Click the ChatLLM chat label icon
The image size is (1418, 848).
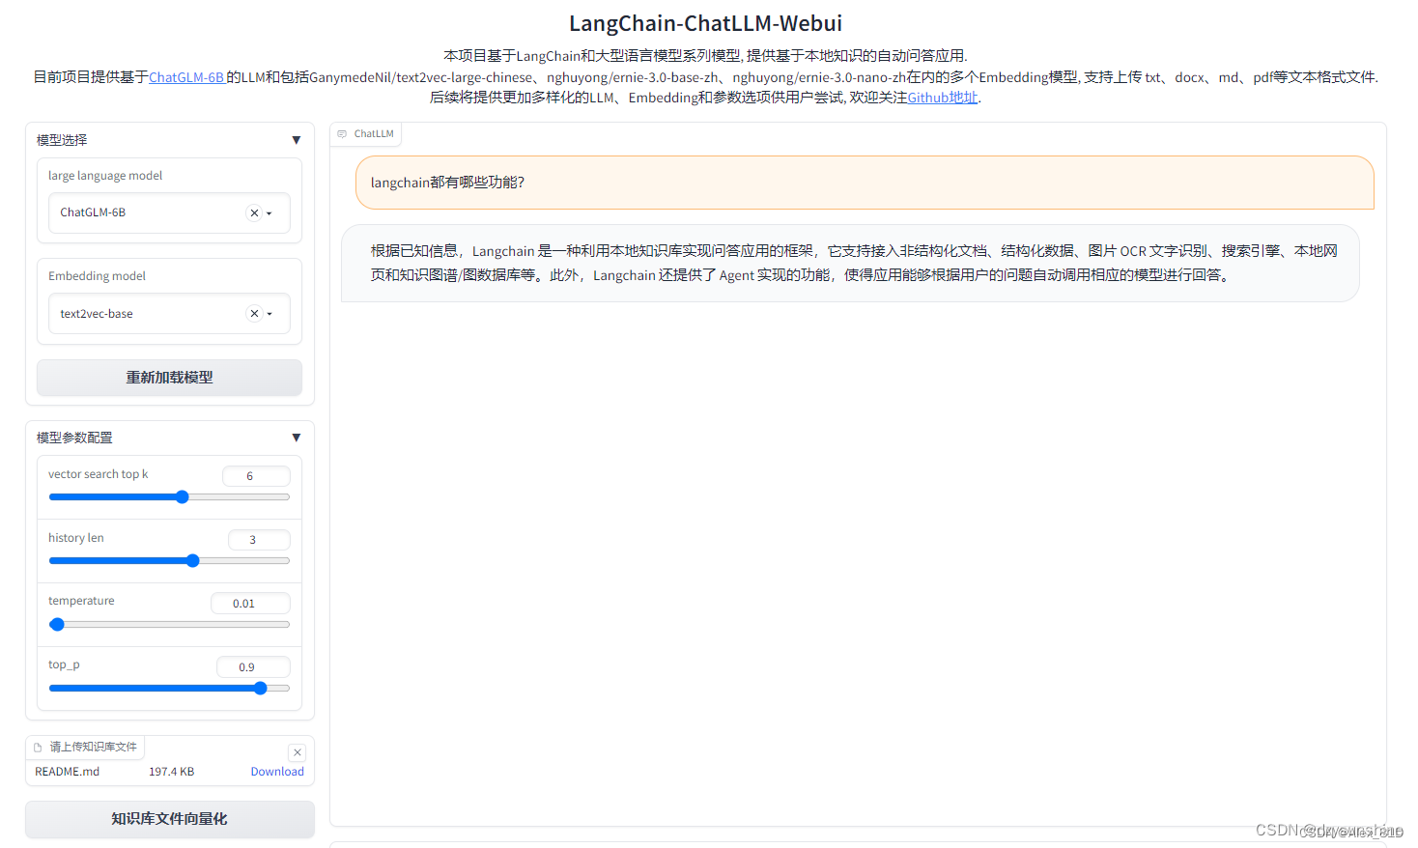click(342, 134)
